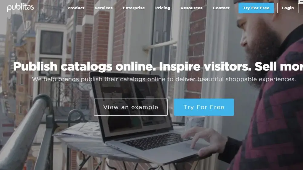Click the laptop screen in background video
The width and height of the screenshot is (303, 170).
[131, 104]
